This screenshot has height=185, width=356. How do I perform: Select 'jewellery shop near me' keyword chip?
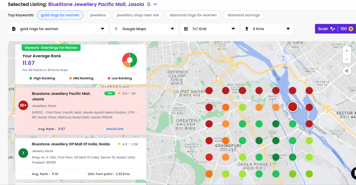(138, 15)
